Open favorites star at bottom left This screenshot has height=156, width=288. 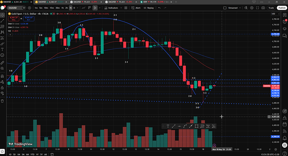coord(3,151)
